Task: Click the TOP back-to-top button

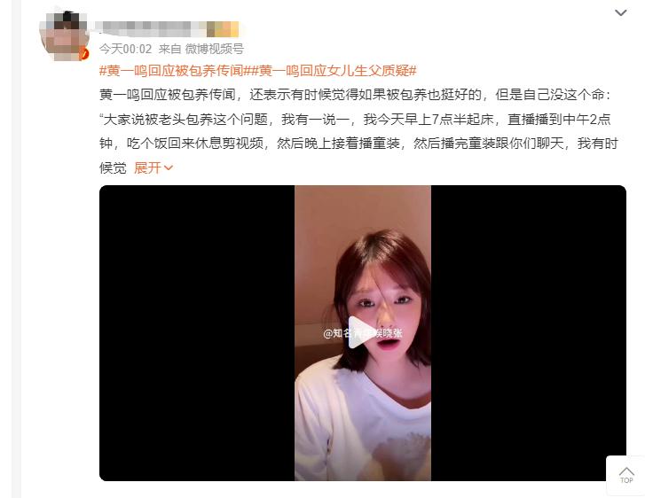Action: [x=625, y=475]
